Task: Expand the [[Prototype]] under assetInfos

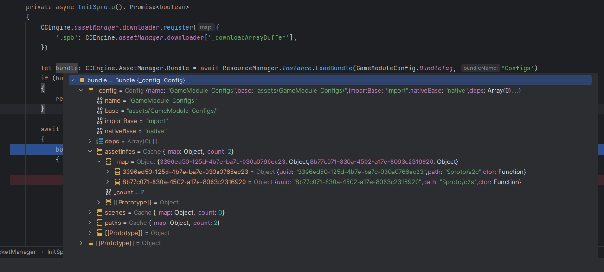Action: 99,203
